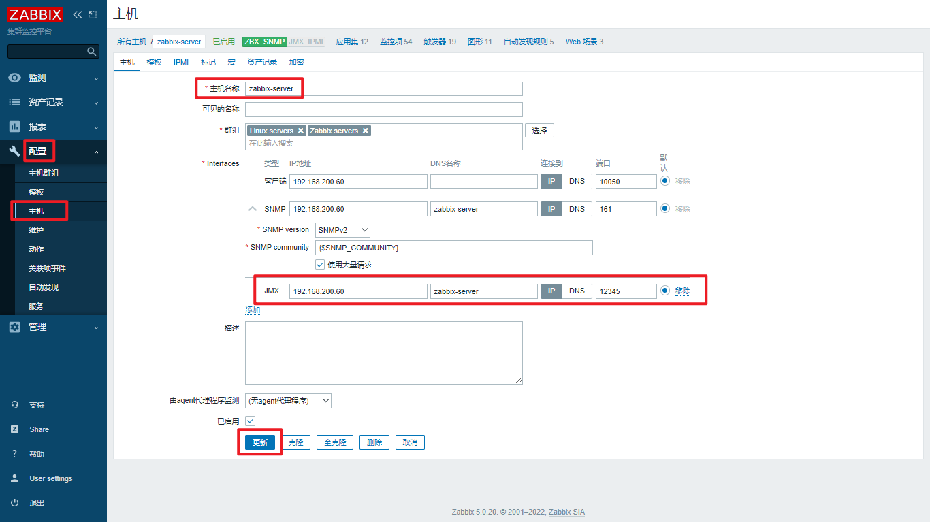Open the 由agent代理程序监测 dropdown
This screenshot has width=930, height=522.
click(289, 400)
